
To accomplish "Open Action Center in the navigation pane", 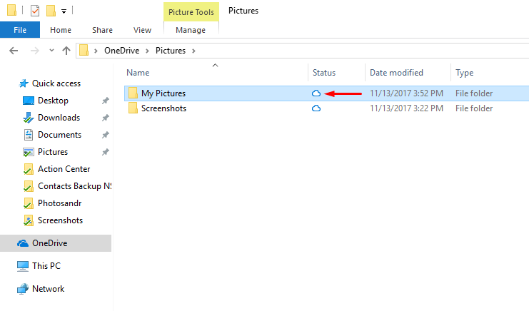I will 64,169.
